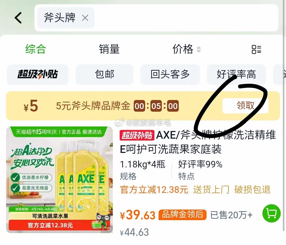Toggle the 回头客多 filter chip
The width and height of the screenshot is (286, 245).
click(170, 74)
